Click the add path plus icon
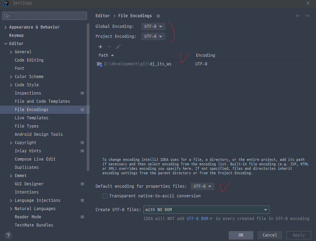The image size is (316, 241). pyautogui.click(x=100, y=47)
